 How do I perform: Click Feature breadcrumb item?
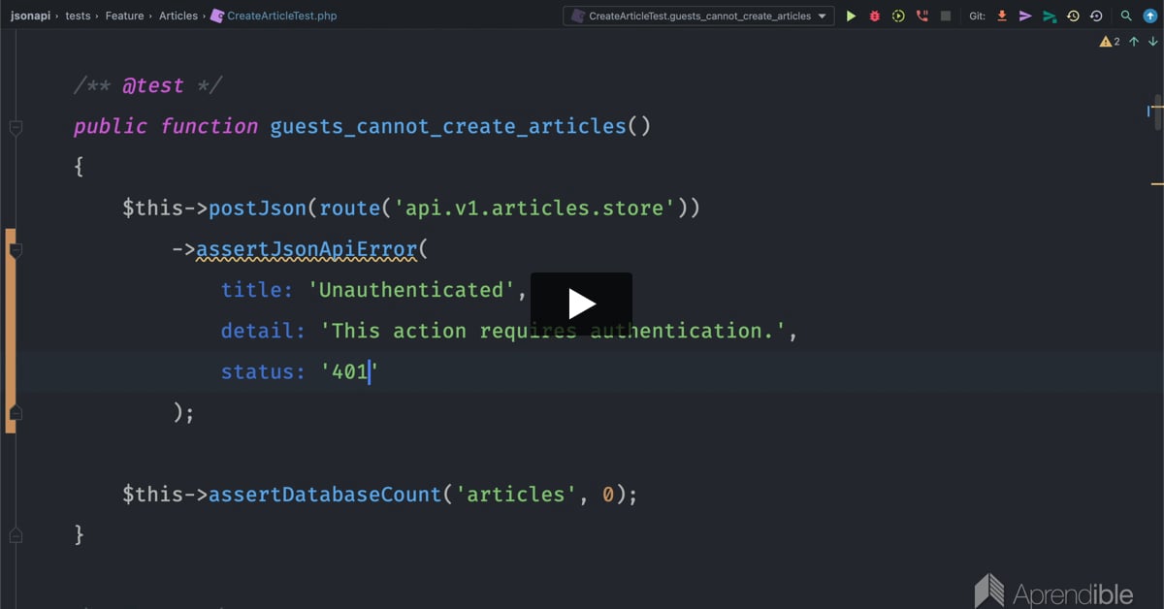(x=124, y=16)
